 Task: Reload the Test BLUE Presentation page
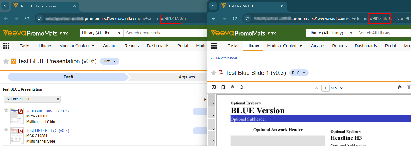(27, 18)
